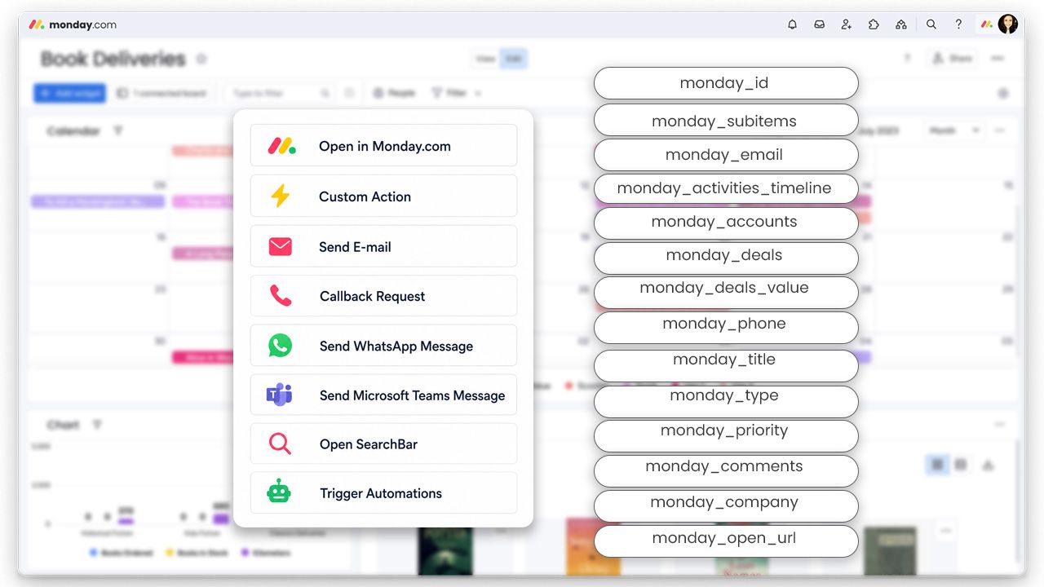
Task: Select Trigger Automations action
Action: click(x=383, y=493)
